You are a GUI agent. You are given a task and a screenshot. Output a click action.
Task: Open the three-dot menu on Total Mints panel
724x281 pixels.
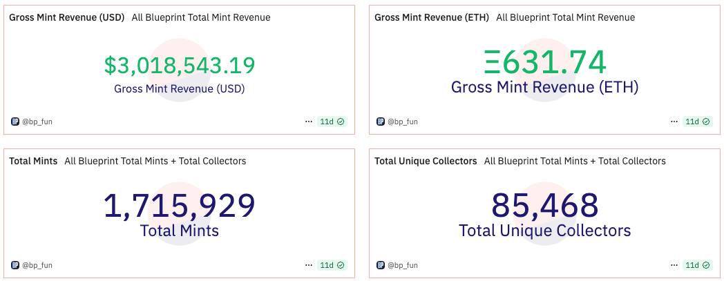click(x=309, y=265)
